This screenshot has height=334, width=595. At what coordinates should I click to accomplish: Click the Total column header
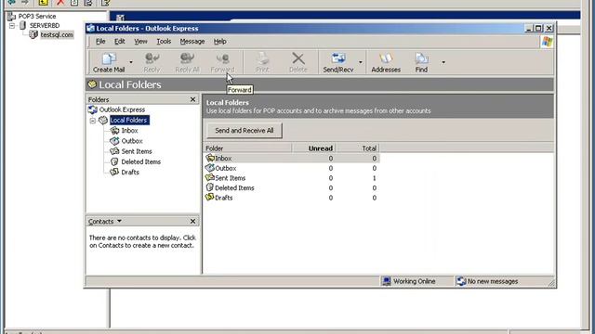click(357, 148)
